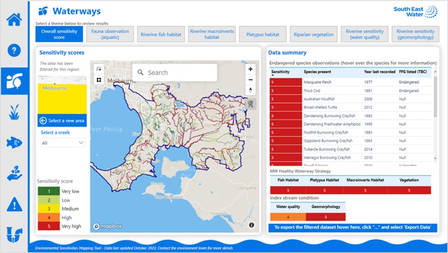Go to the Home page icon
This screenshot has height=253, width=448.
point(14,20)
